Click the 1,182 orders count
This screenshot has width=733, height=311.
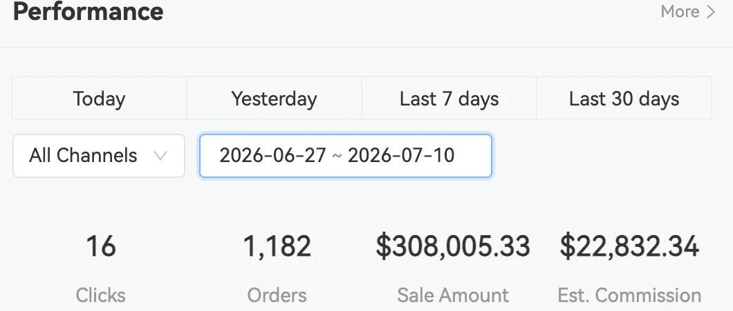[x=277, y=246]
